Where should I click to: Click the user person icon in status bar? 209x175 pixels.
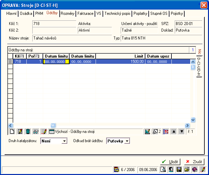tap(171, 169)
